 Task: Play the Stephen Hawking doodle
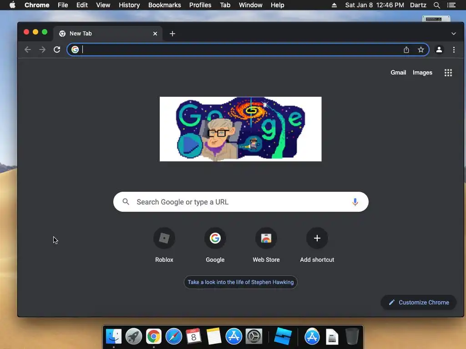(x=190, y=145)
